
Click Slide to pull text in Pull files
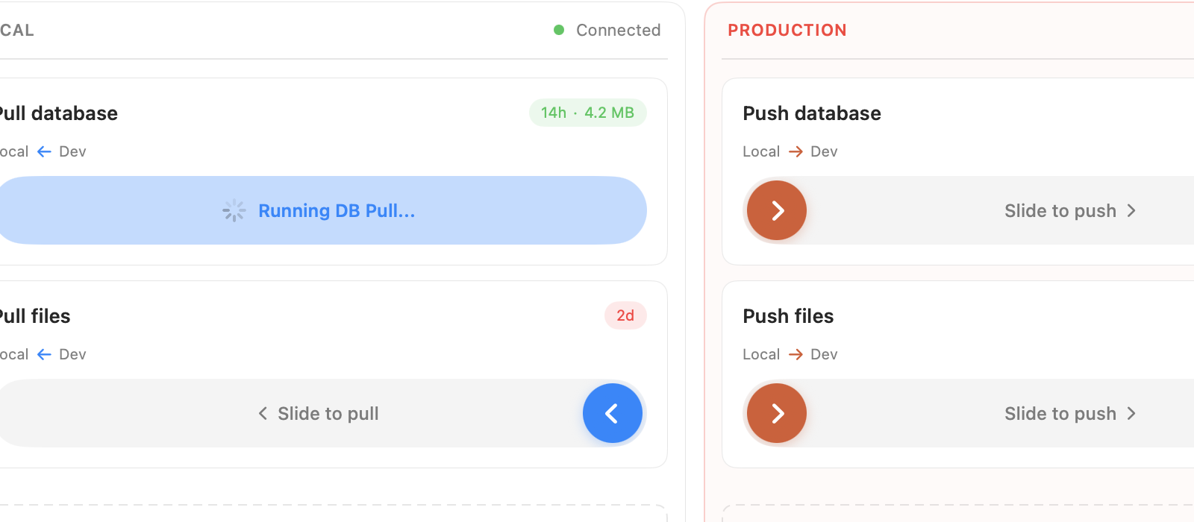point(328,413)
